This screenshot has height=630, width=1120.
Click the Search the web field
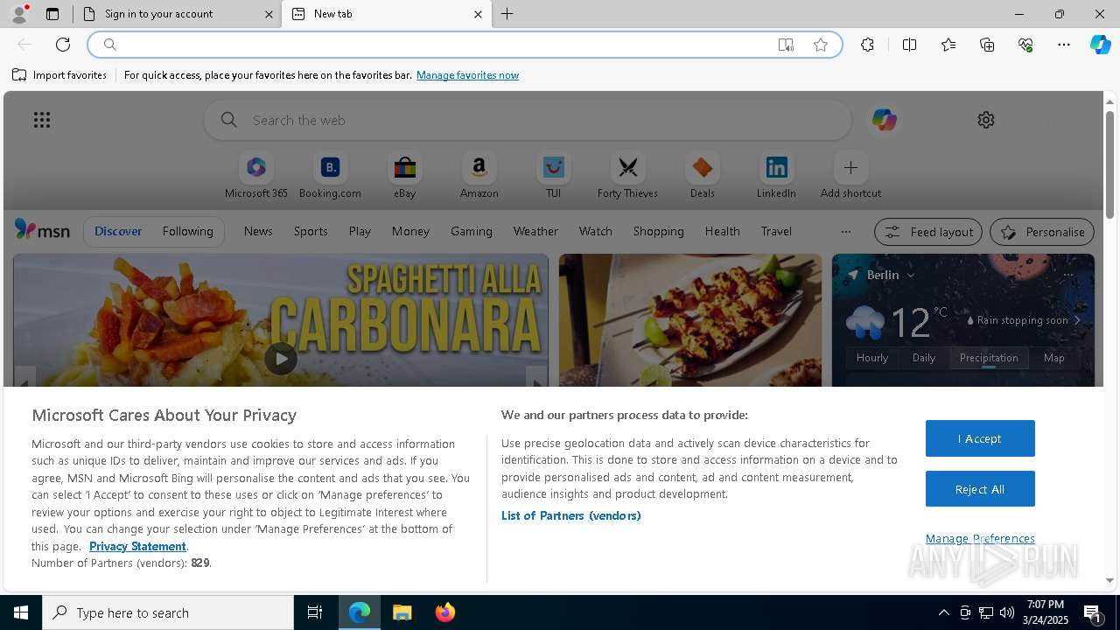point(528,120)
